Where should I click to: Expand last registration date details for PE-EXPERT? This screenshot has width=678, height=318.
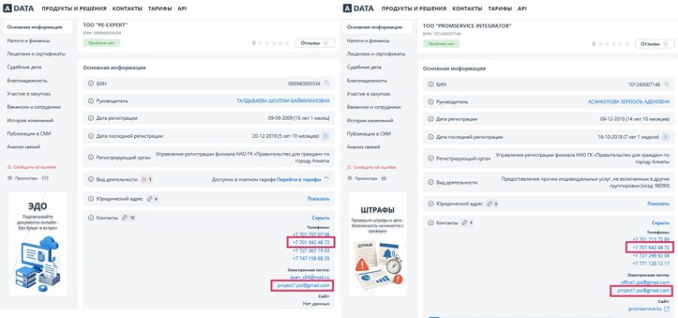[325, 136]
